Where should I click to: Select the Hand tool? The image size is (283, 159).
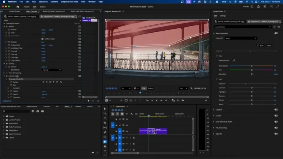pos(105,146)
